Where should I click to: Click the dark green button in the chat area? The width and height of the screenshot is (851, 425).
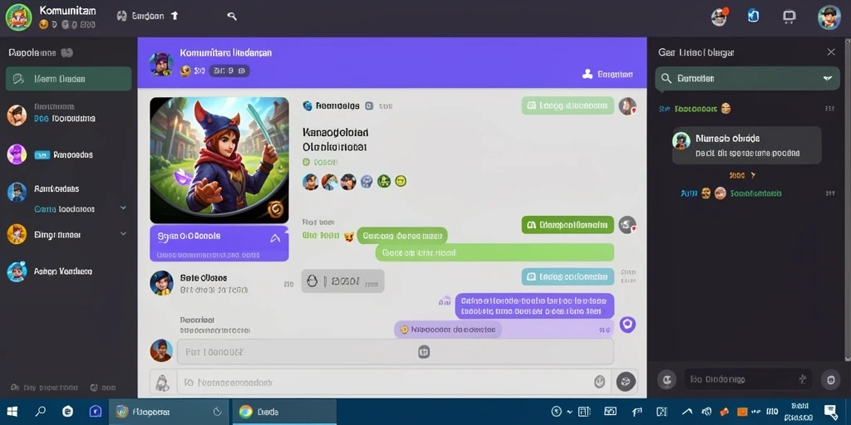568,224
